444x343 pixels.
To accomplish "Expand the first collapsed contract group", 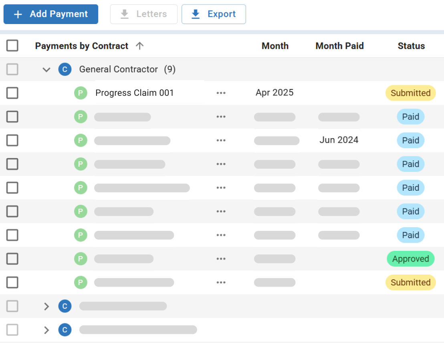I will [46, 306].
